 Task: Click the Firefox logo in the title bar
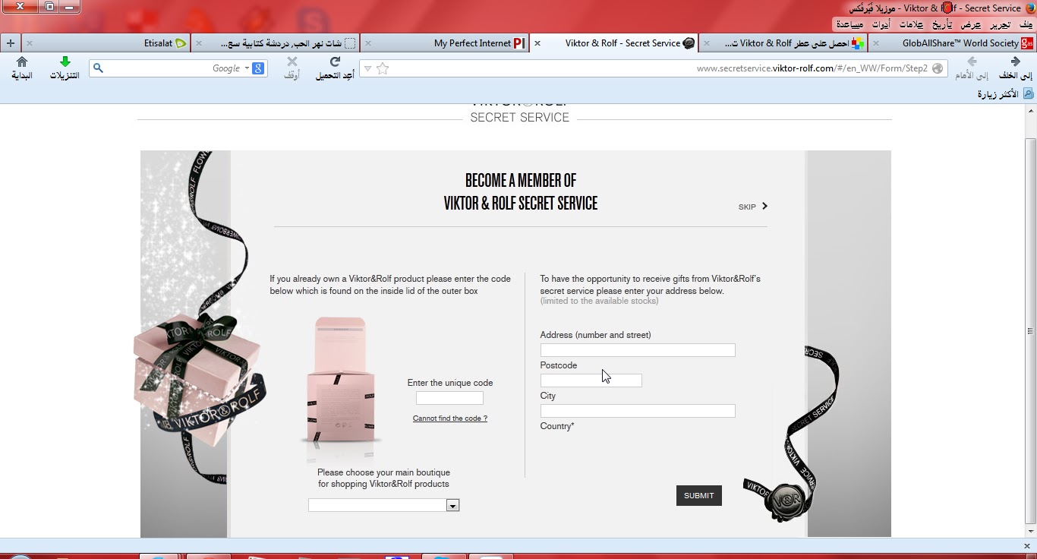1029,8
